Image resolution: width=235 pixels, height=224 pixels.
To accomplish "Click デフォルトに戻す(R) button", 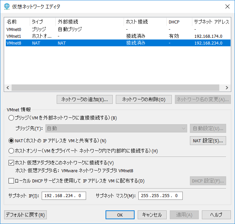I will pos(26,215).
